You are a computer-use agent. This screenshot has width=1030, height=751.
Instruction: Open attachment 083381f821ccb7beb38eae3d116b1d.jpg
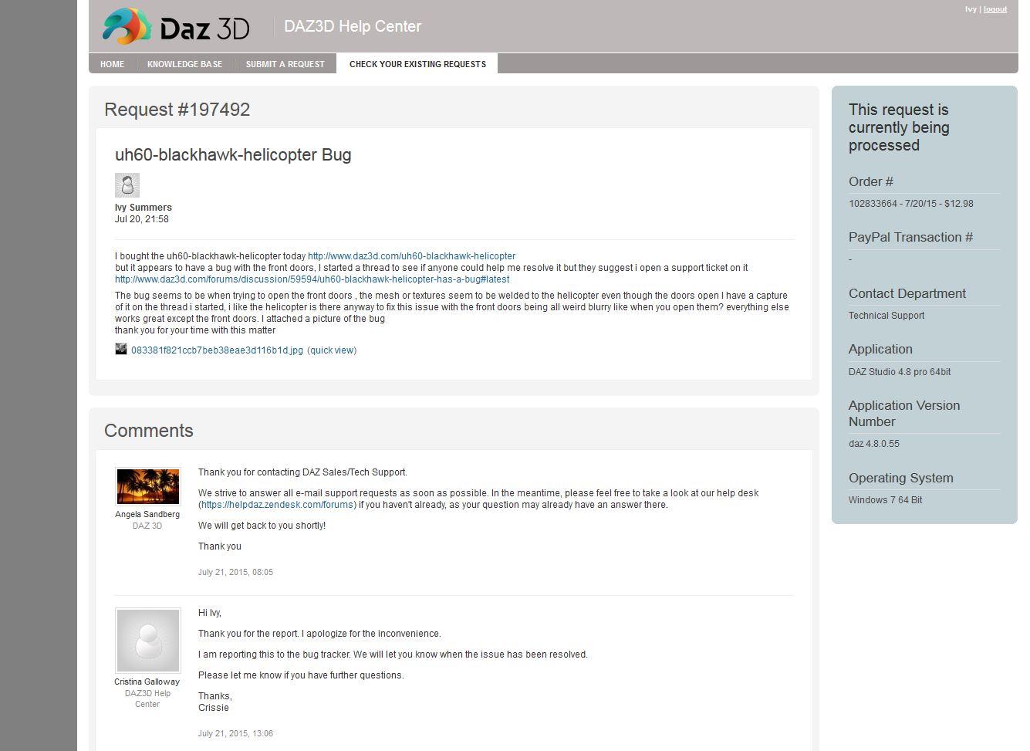(x=217, y=350)
